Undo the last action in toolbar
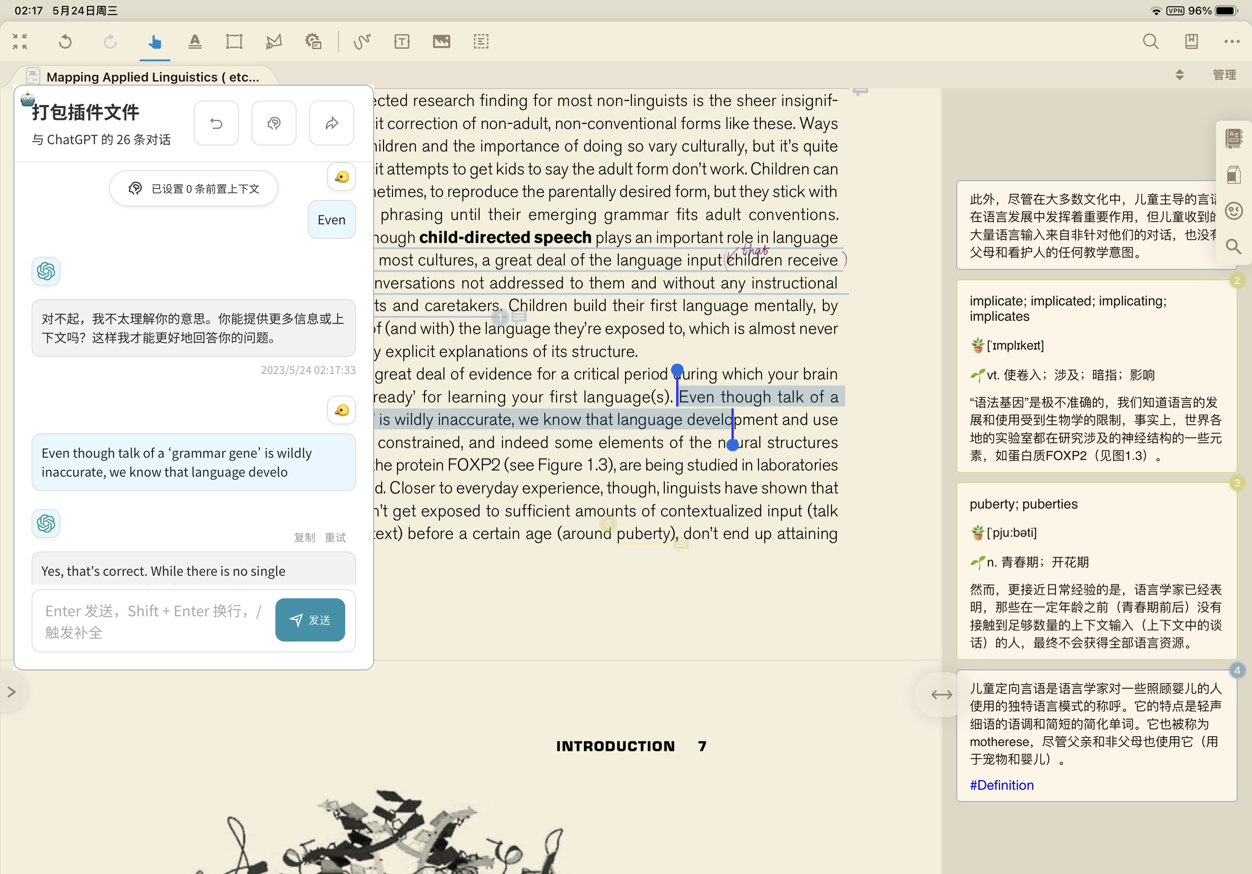This screenshot has height=874, width=1252. [x=65, y=41]
